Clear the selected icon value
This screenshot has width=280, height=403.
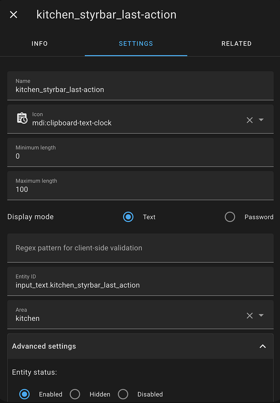pos(250,120)
